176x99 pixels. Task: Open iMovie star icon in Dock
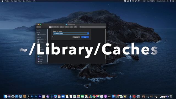48,97
